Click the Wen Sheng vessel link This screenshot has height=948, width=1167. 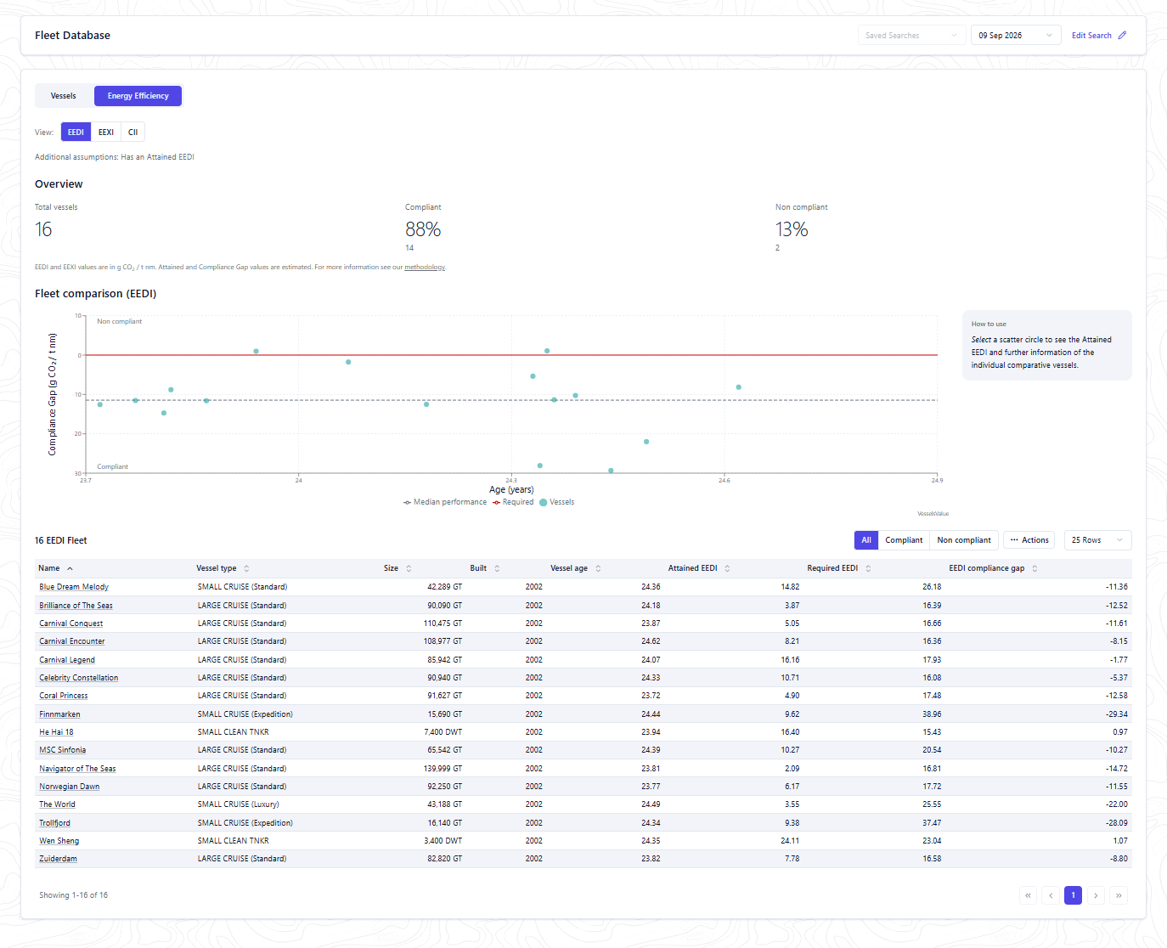pyautogui.click(x=59, y=841)
